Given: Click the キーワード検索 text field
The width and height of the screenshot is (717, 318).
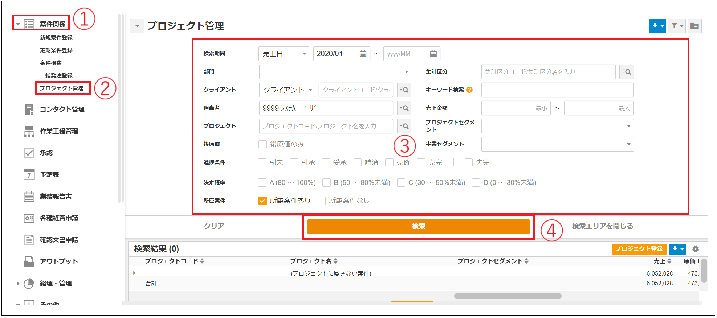Looking at the screenshot, I should pos(557,90).
